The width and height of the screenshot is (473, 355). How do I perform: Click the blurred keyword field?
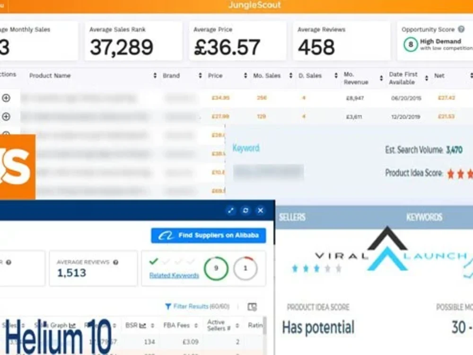(x=268, y=173)
